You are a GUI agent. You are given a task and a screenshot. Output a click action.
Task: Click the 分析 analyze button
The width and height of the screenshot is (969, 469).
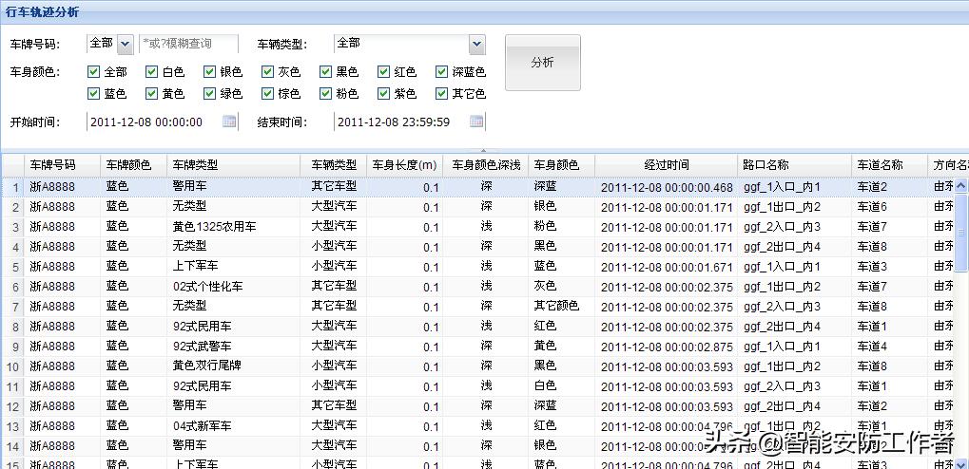pos(543,63)
